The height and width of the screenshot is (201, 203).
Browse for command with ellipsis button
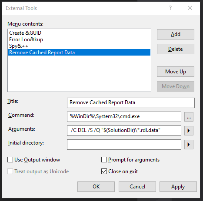coord(189,117)
